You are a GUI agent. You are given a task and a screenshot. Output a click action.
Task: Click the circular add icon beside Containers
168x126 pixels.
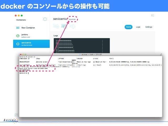pos(45,19)
